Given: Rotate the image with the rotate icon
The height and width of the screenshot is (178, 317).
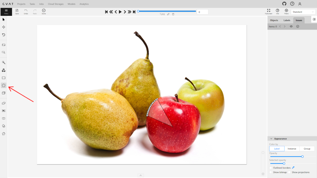Looking at the screenshot, I should pos(4,35).
